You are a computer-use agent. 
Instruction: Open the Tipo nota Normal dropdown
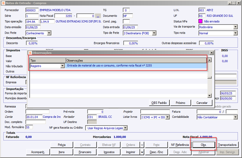[x=235, y=33]
